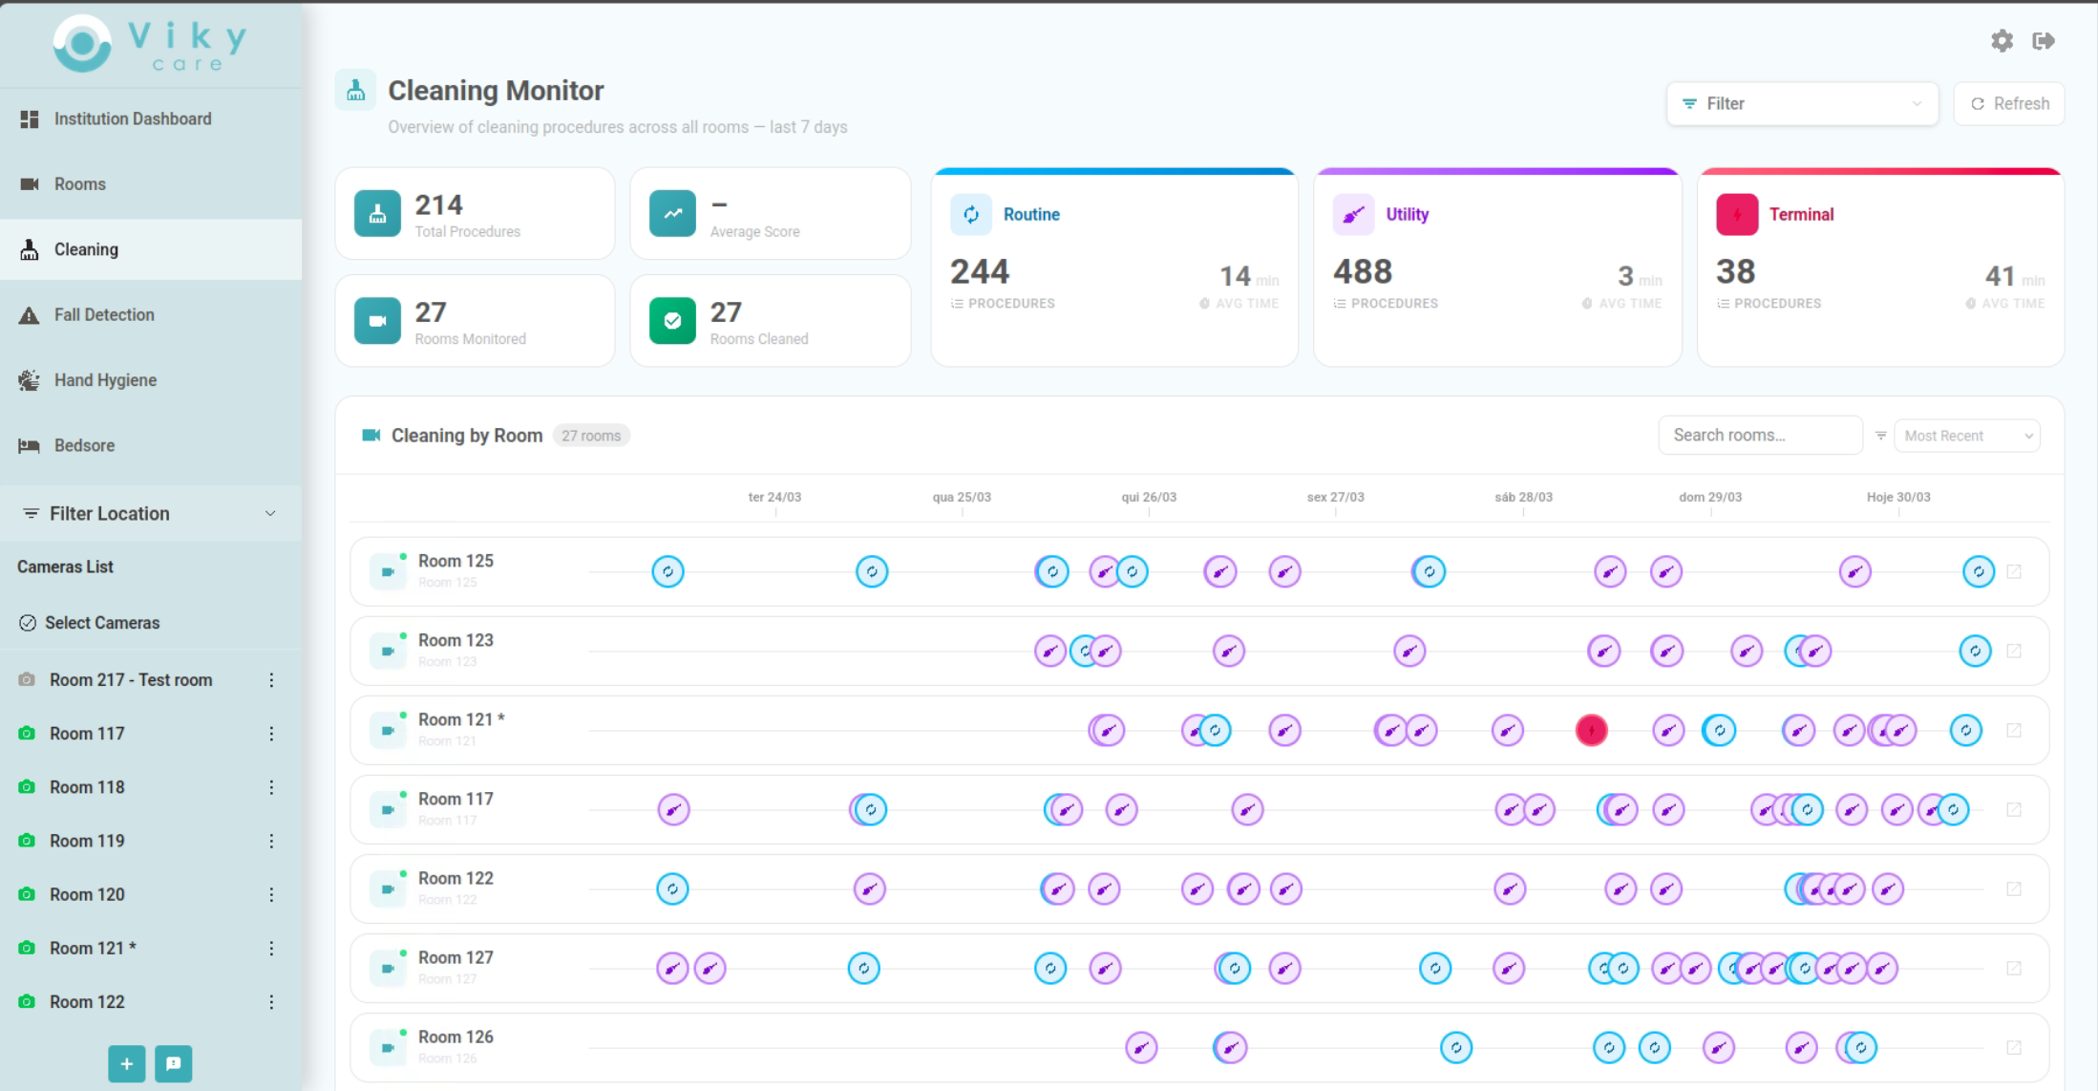The image size is (2098, 1091).
Task: Open external link icon for Room 125 row
Action: click(2014, 571)
